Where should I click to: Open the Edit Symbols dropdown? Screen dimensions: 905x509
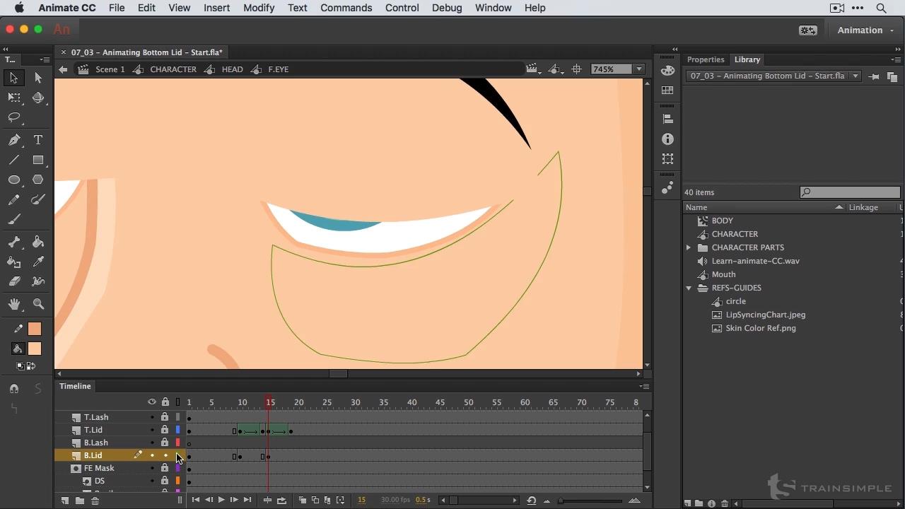click(x=556, y=69)
